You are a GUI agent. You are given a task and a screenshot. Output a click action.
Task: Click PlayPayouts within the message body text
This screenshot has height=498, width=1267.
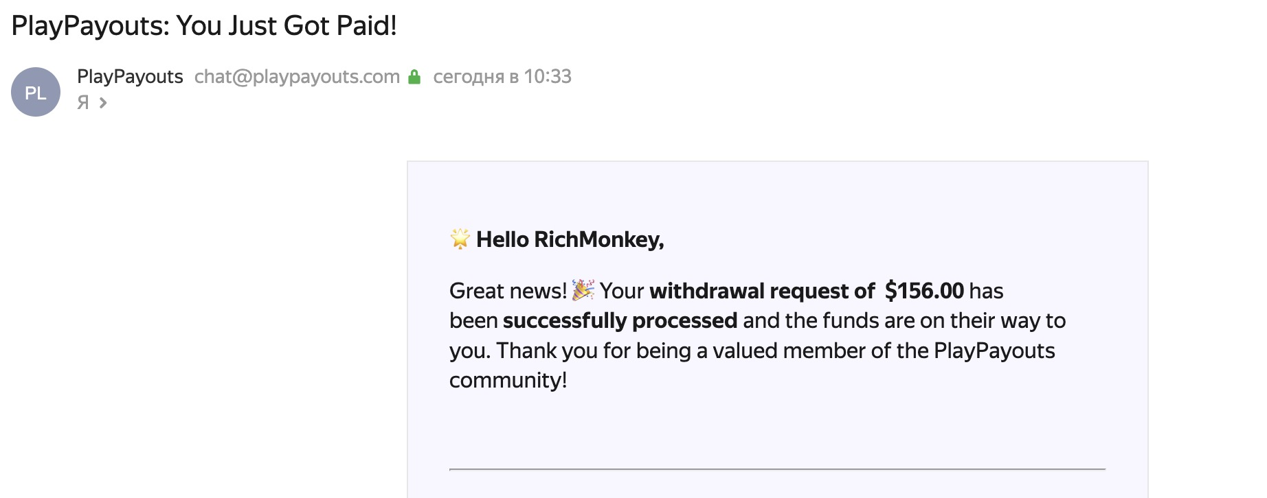pyautogui.click(x=994, y=351)
